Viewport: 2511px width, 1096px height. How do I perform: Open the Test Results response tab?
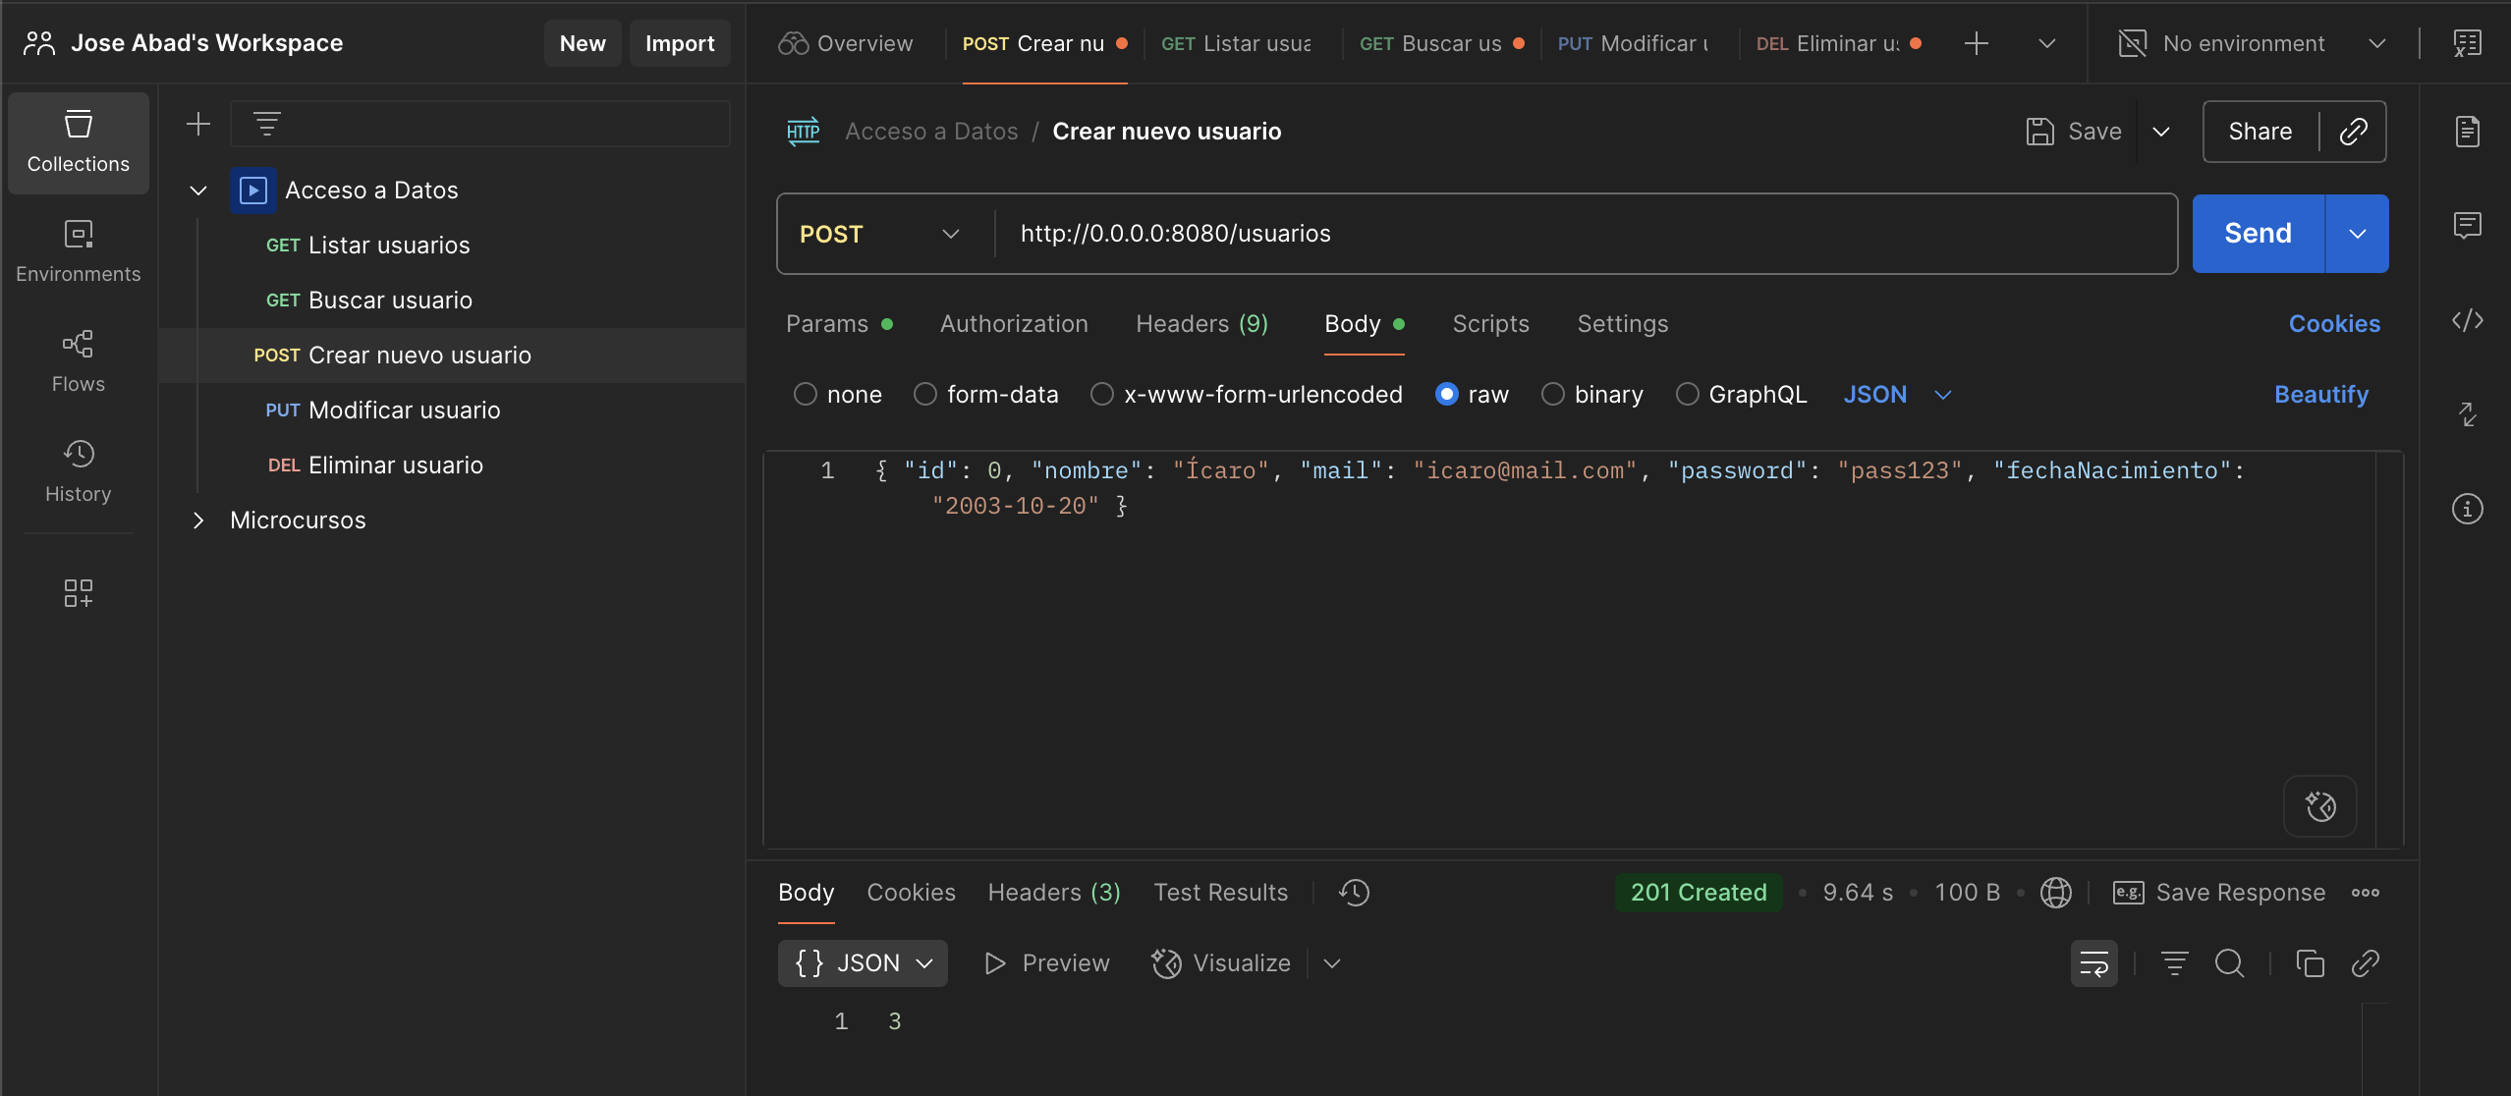1220,893
